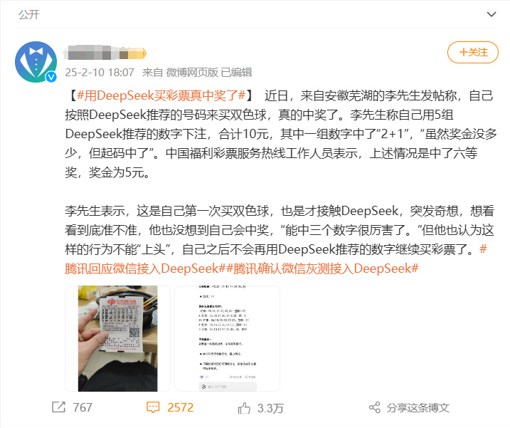Open the blurred poster username
Image resolution: width=510 pixels, height=428 pixels.
pyautogui.click(x=105, y=53)
